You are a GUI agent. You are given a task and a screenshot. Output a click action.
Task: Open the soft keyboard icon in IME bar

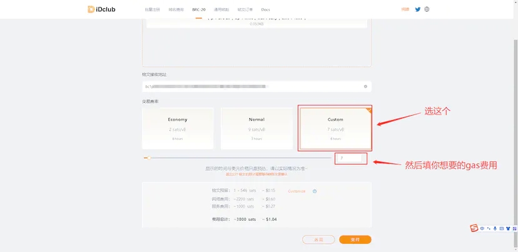tap(501, 228)
